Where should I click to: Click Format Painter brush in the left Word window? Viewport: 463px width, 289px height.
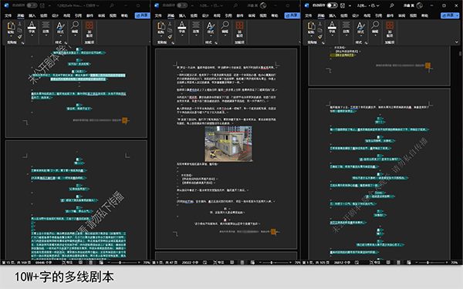[x=20, y=36]
